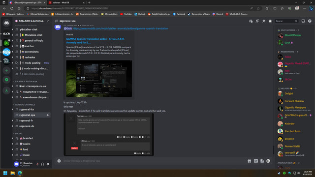Image resolution: width=315 pixels, height=177 pixels.
Task: Click the @Grok mention in message
Action: 68,29
